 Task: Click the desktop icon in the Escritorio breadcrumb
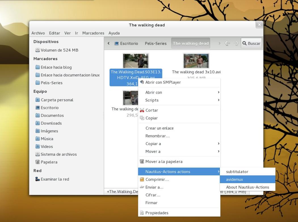tap(116, 43)
